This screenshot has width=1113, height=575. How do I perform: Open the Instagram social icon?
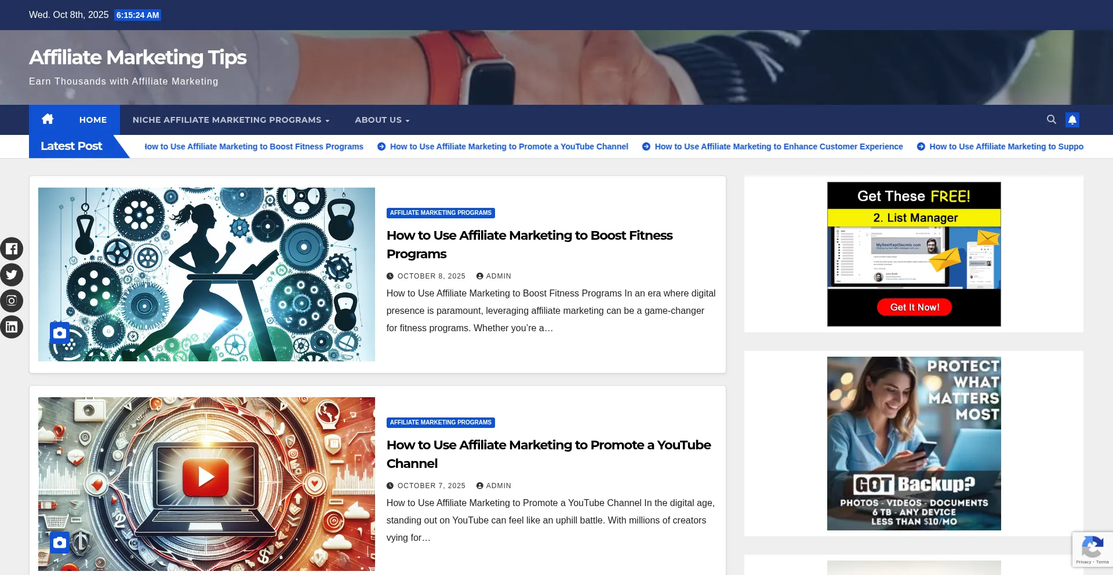pyautogui.click(x=12, y=301)
